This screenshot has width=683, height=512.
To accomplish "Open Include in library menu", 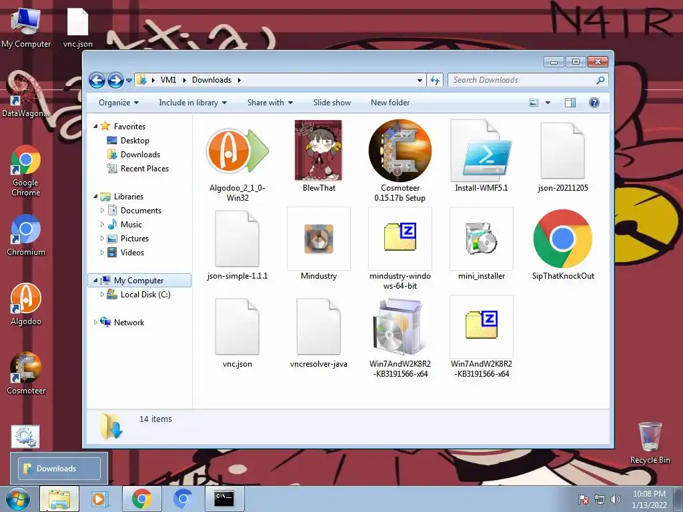I will (193, 103).
